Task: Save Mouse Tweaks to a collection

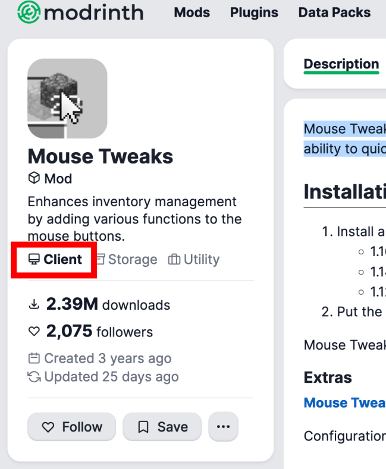Action: pos(162,427)
